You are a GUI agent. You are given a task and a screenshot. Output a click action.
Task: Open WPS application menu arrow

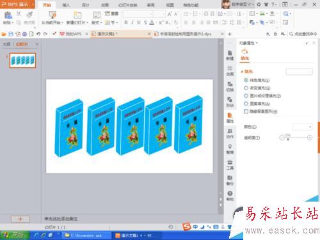click(x=33, y=4)
